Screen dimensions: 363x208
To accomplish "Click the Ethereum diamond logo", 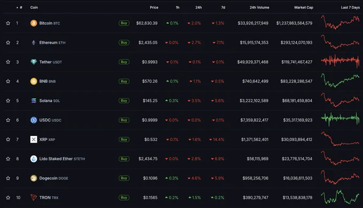I will (x=34, y=43).
